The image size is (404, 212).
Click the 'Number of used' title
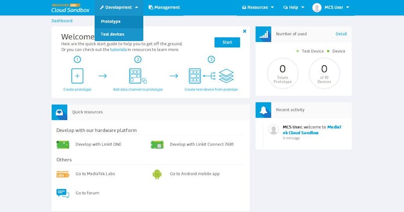pyautogui.click(x=291, y=34)
